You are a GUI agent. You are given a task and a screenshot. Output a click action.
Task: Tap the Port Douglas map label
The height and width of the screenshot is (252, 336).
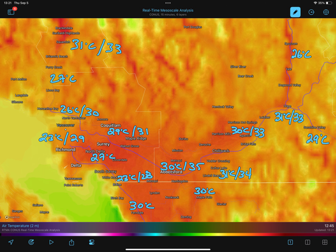pos(193,27)
